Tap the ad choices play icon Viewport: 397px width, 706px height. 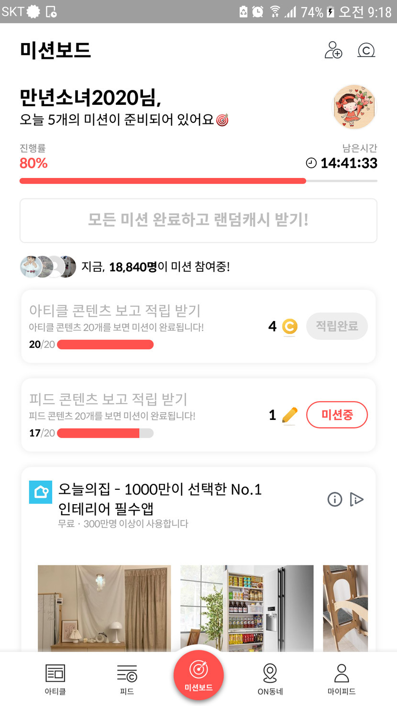tap(357, 499)
